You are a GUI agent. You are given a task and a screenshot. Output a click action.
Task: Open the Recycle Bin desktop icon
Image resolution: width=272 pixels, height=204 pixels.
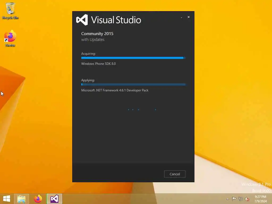tap(10, 11)
